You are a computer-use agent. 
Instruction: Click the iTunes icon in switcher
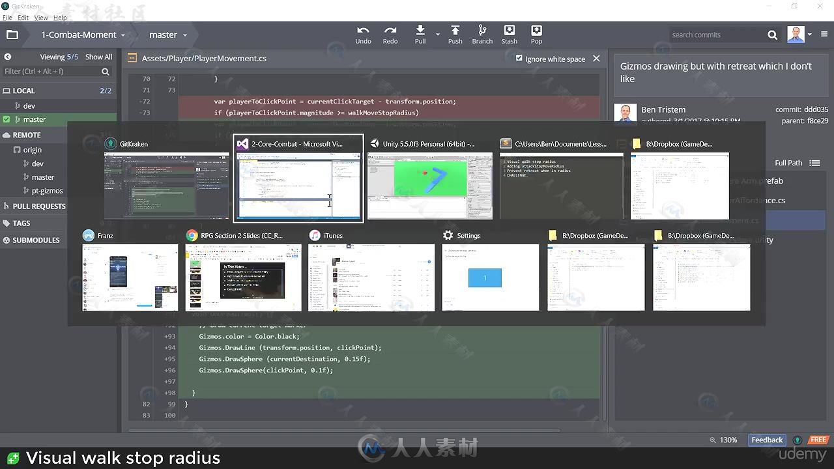coord(315,236)
